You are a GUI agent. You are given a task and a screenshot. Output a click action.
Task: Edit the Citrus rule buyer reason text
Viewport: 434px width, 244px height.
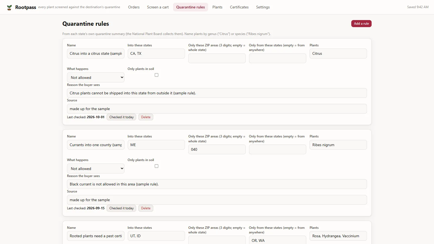tap(217, 93)
